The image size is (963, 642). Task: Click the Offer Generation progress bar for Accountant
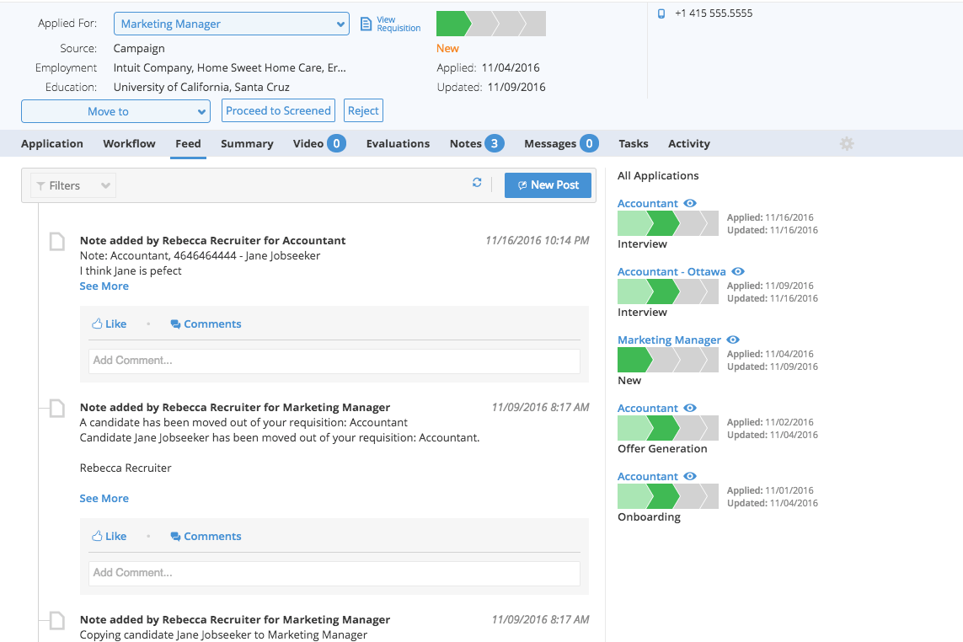tap(667, 428)
